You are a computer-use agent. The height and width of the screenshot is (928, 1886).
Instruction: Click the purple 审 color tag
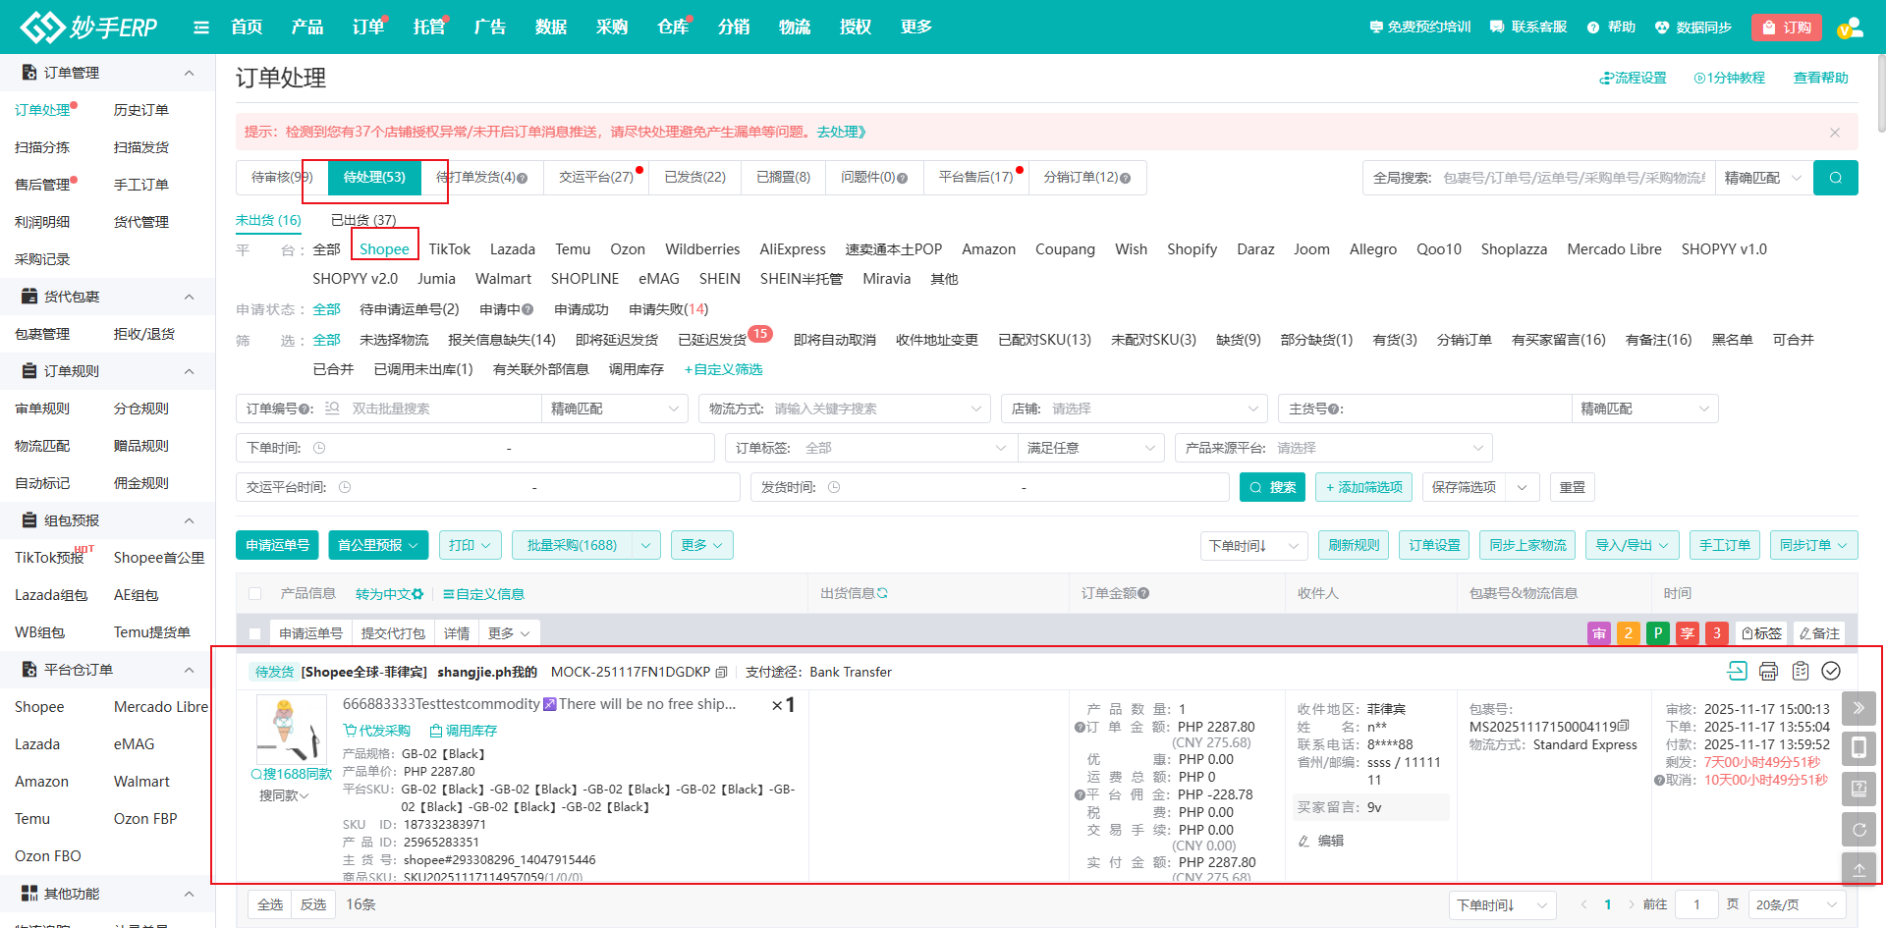tap(1598, 633)
